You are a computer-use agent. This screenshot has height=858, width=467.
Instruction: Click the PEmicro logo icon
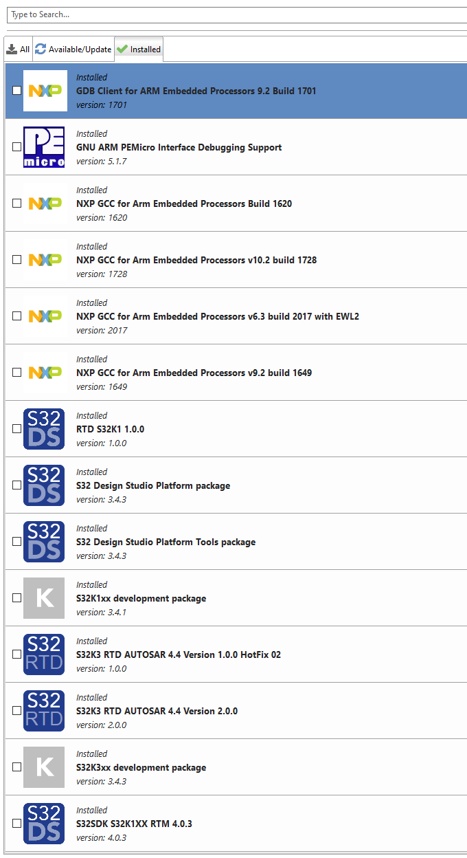click(x=45, y=146)
